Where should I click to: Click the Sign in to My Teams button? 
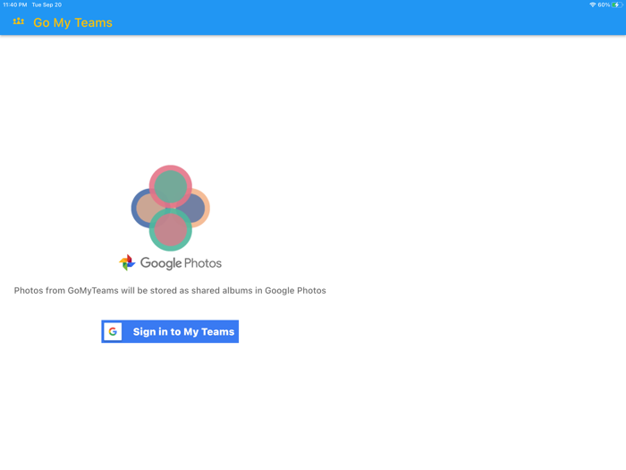pos(170,331)
